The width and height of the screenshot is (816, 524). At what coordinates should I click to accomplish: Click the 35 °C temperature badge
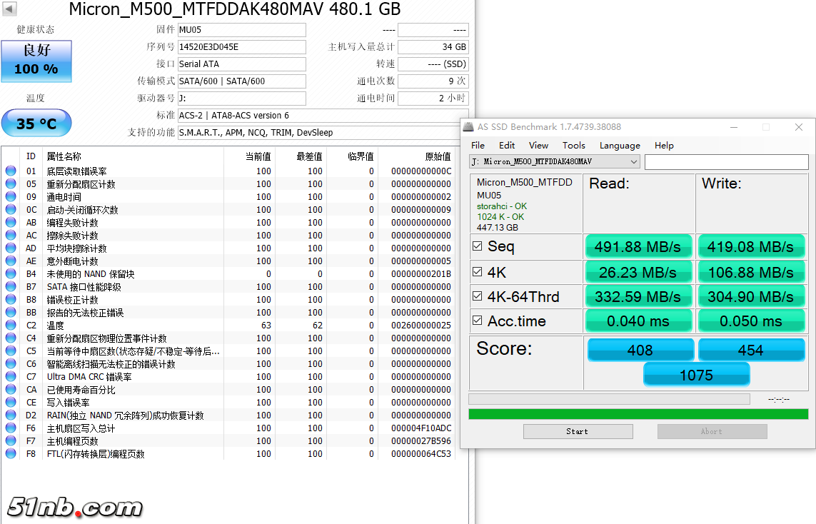click(x=36, y=124)
